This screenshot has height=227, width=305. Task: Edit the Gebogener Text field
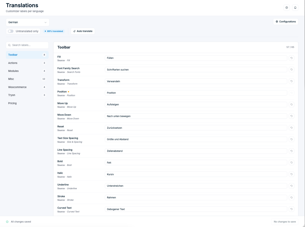pyautogui.click(x=196, y=209)
